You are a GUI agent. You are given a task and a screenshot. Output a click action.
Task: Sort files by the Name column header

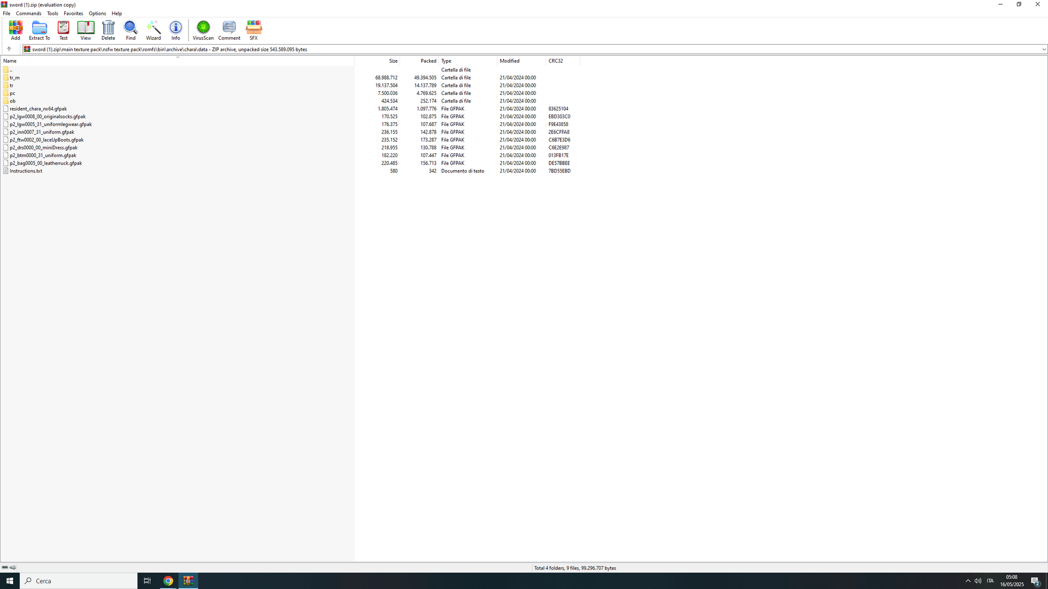point(177,61)
